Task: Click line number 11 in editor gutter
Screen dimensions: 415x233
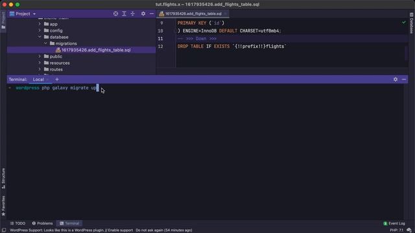Action: (160, 39)
